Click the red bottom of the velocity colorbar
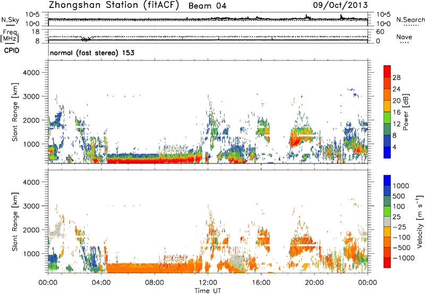Image resolution: width=425 pixels, height=294 pixels. tap(387, 263)
